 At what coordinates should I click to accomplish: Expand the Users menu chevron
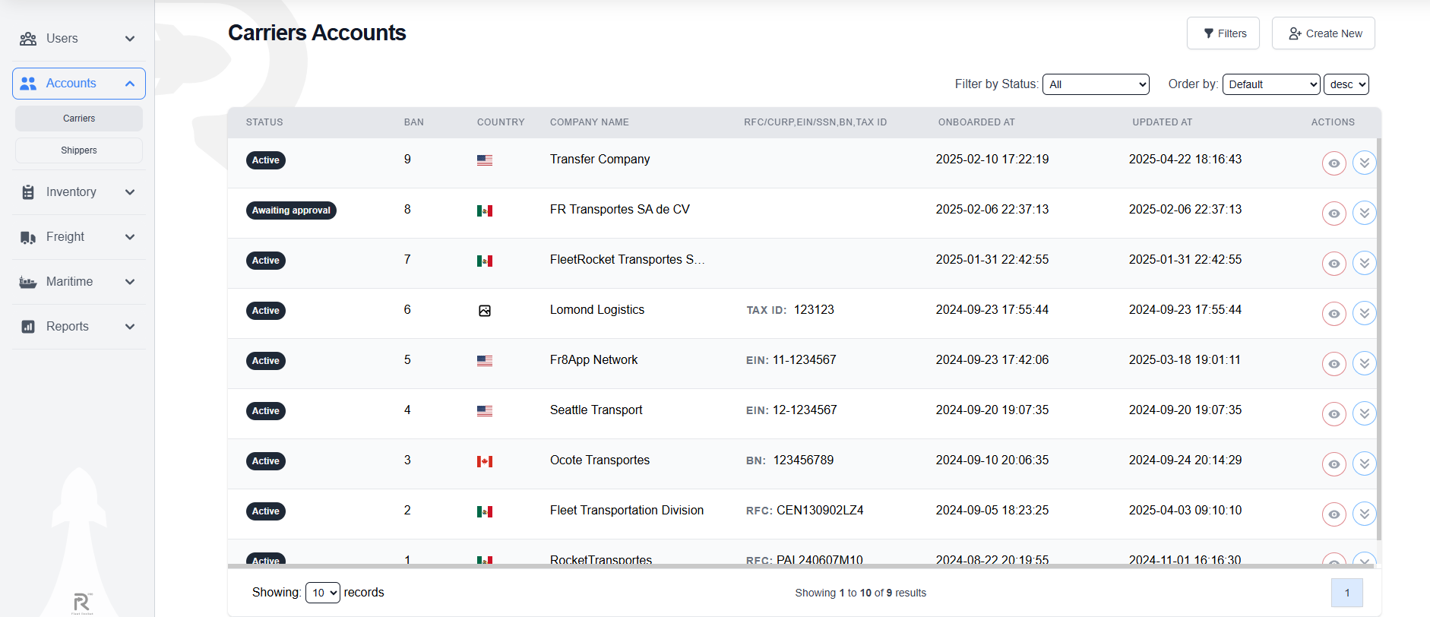point(130,39)
